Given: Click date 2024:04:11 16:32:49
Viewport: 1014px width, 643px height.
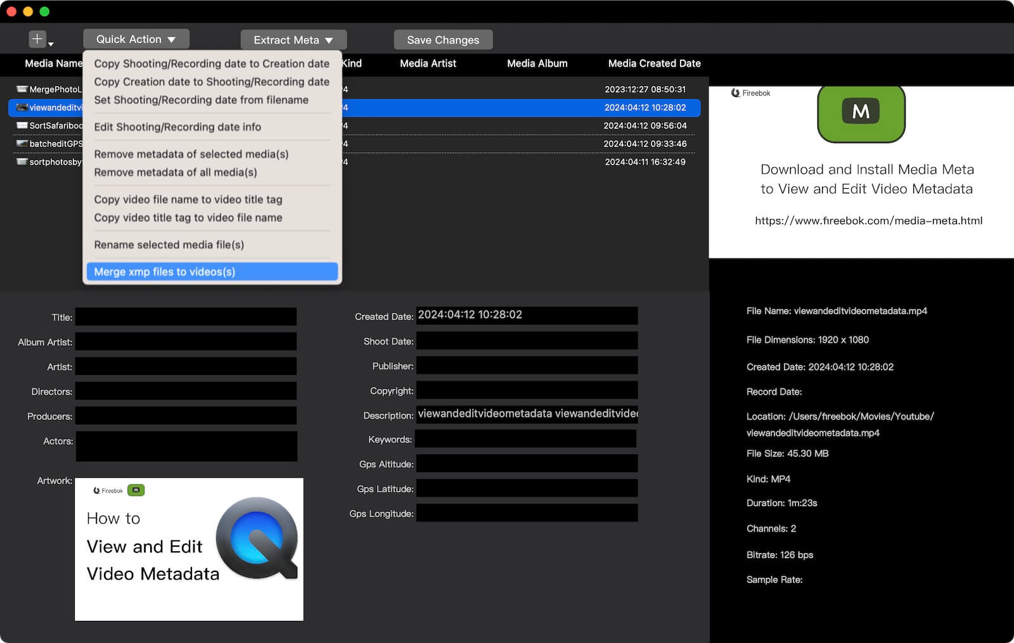Looking at the screenshot, I should pos(645,162).
